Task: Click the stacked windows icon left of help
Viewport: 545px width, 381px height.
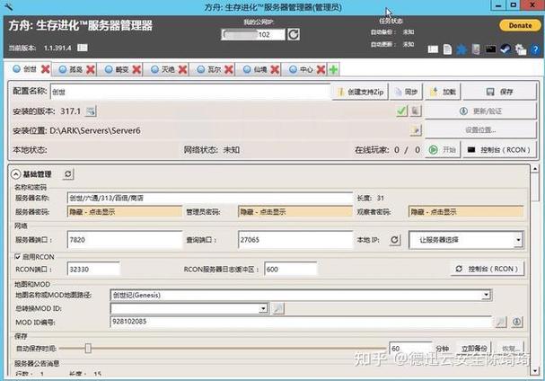Action: click(521, 49)
